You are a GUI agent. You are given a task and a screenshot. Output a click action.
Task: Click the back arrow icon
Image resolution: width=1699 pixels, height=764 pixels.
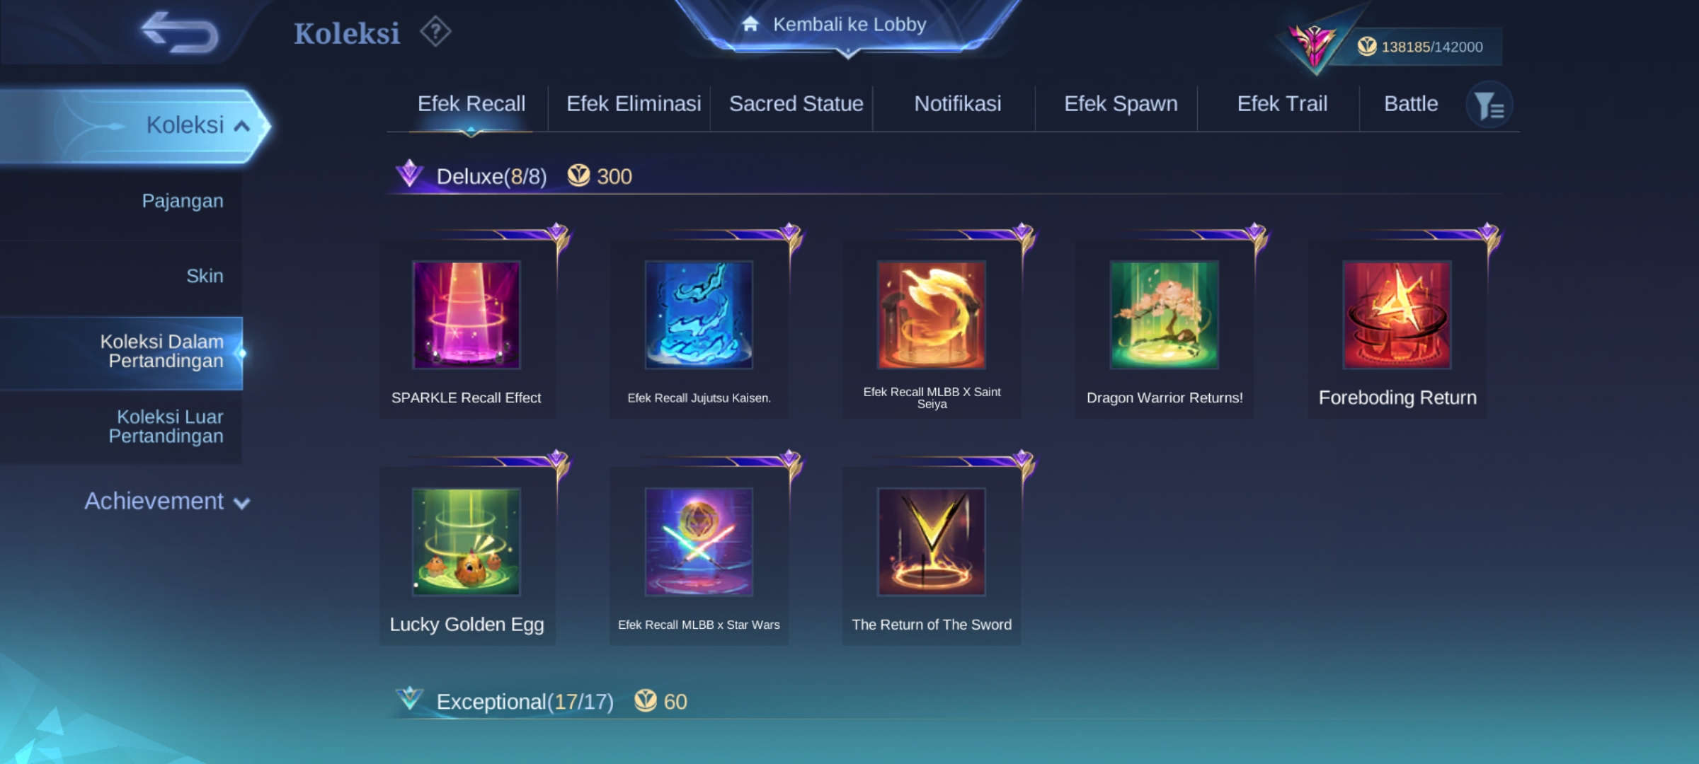click(179, 33)
